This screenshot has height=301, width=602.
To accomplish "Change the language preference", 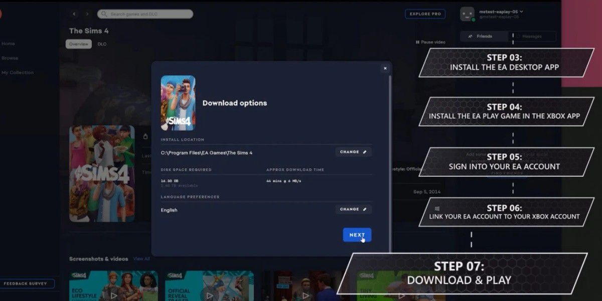I will pos(353,209).
